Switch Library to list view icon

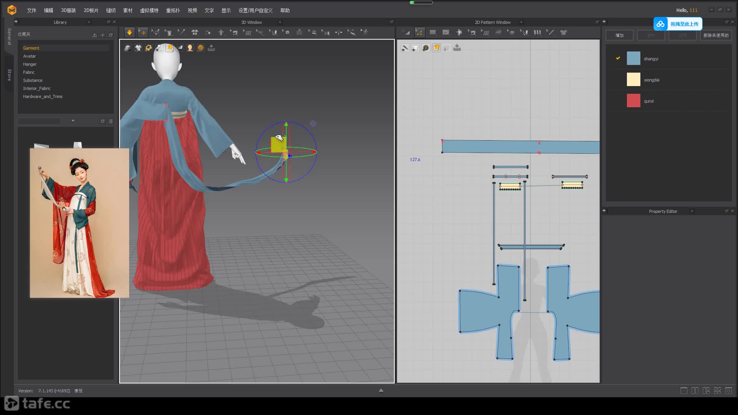(111, 121)
